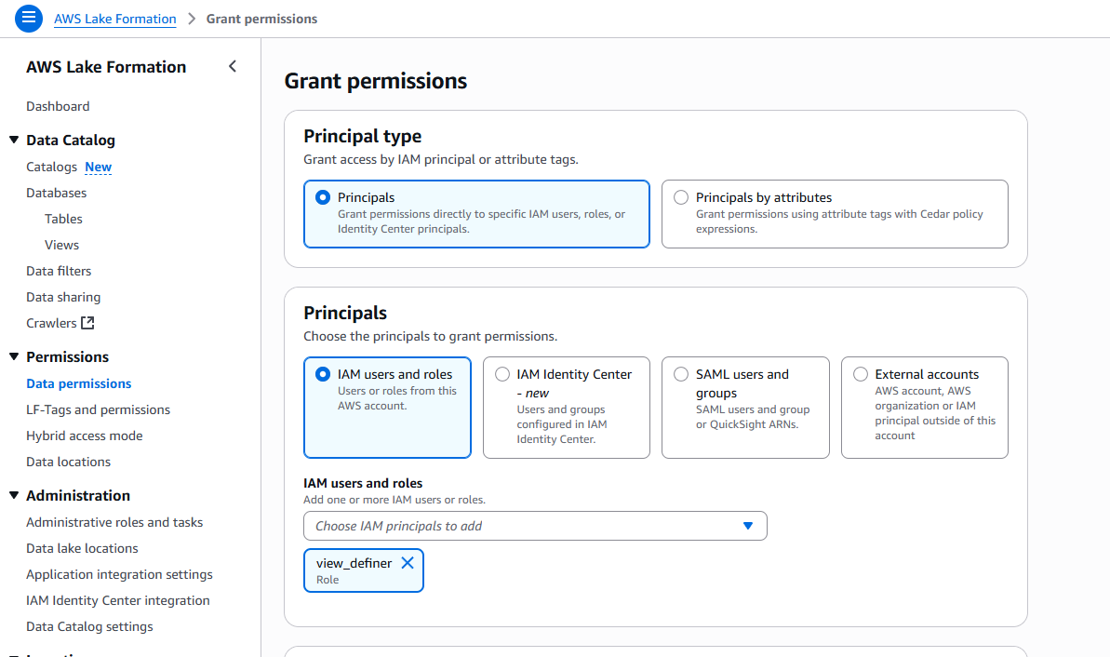Open the hamburger navigation menu

click(29, 18)
